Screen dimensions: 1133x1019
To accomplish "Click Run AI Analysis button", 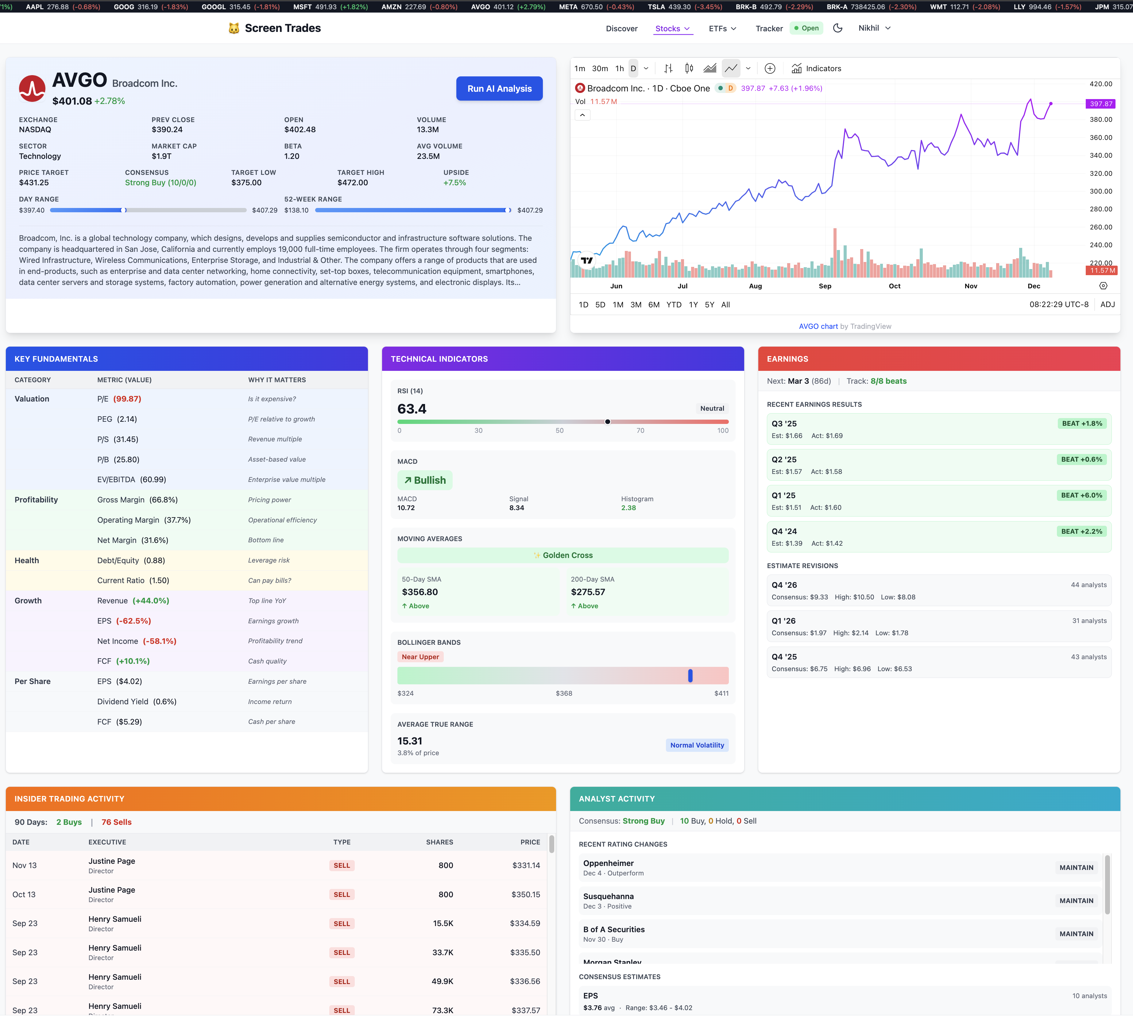I will coord(500,88).
